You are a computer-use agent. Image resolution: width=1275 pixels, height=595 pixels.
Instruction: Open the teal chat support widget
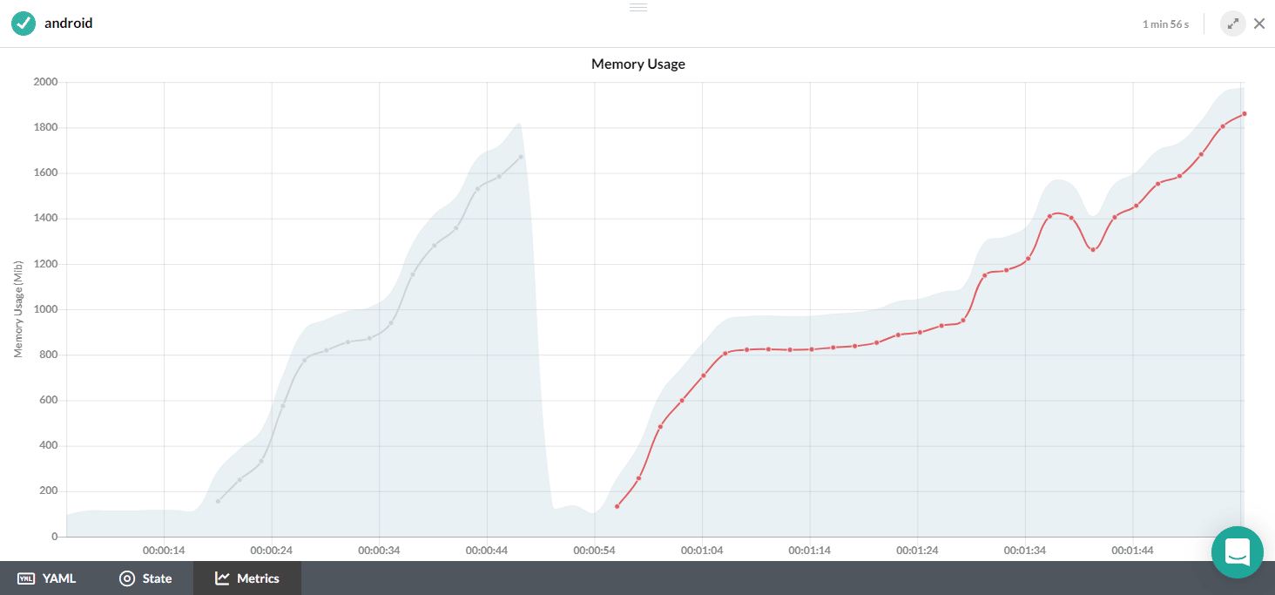pyautogui.click(x=1237, y=551)
